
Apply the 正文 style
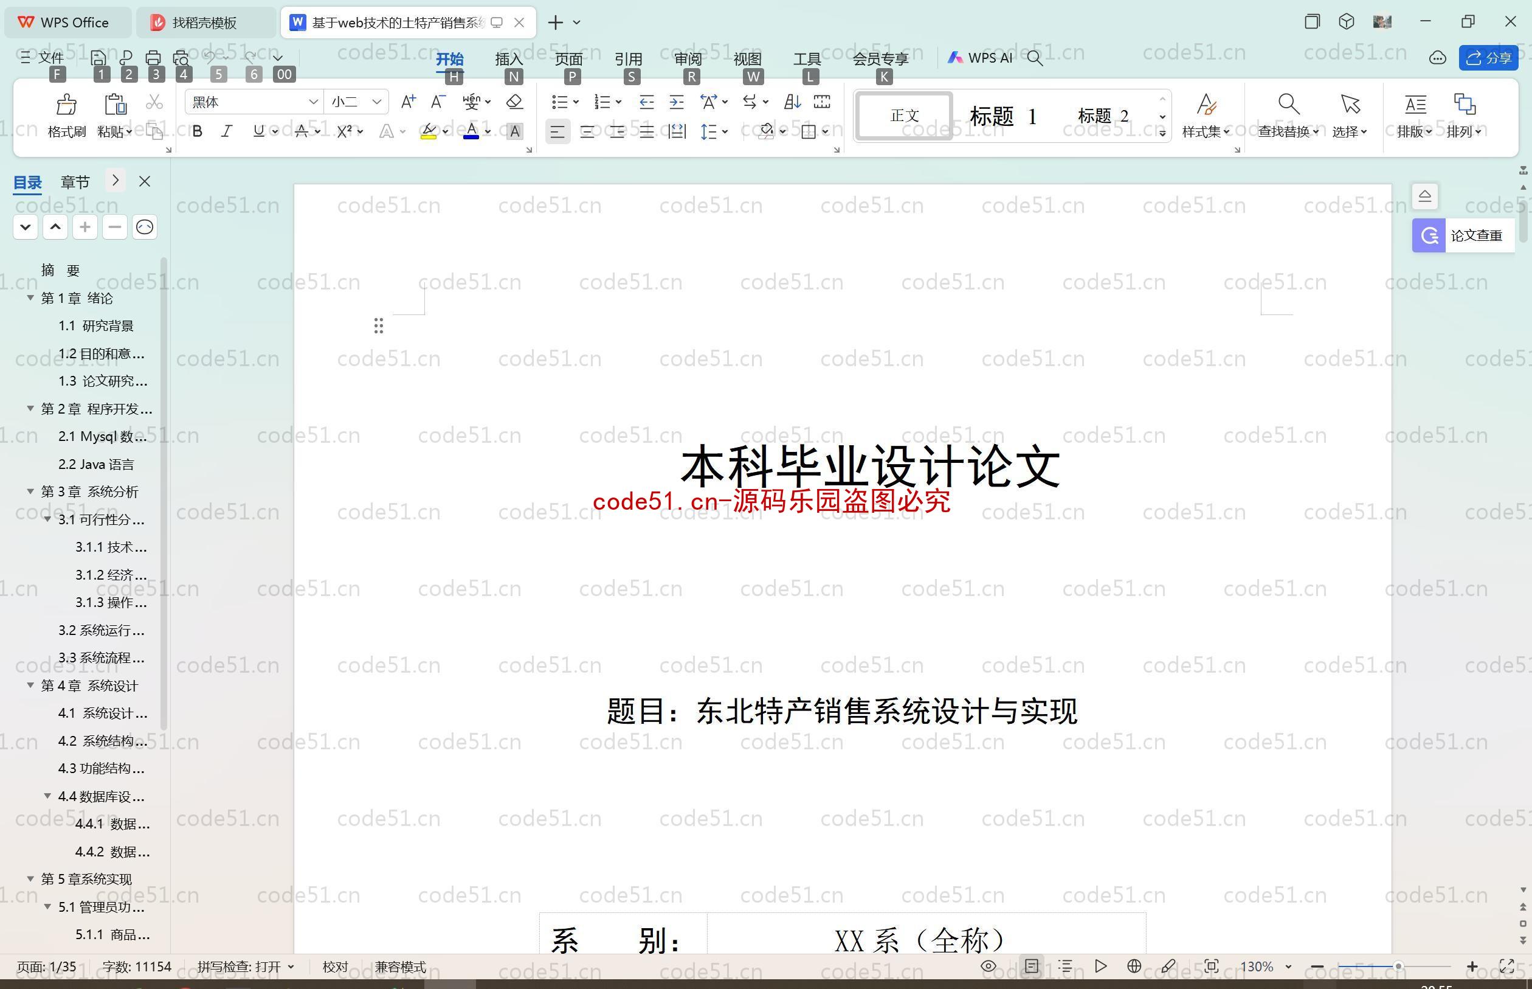coord(905,116)
